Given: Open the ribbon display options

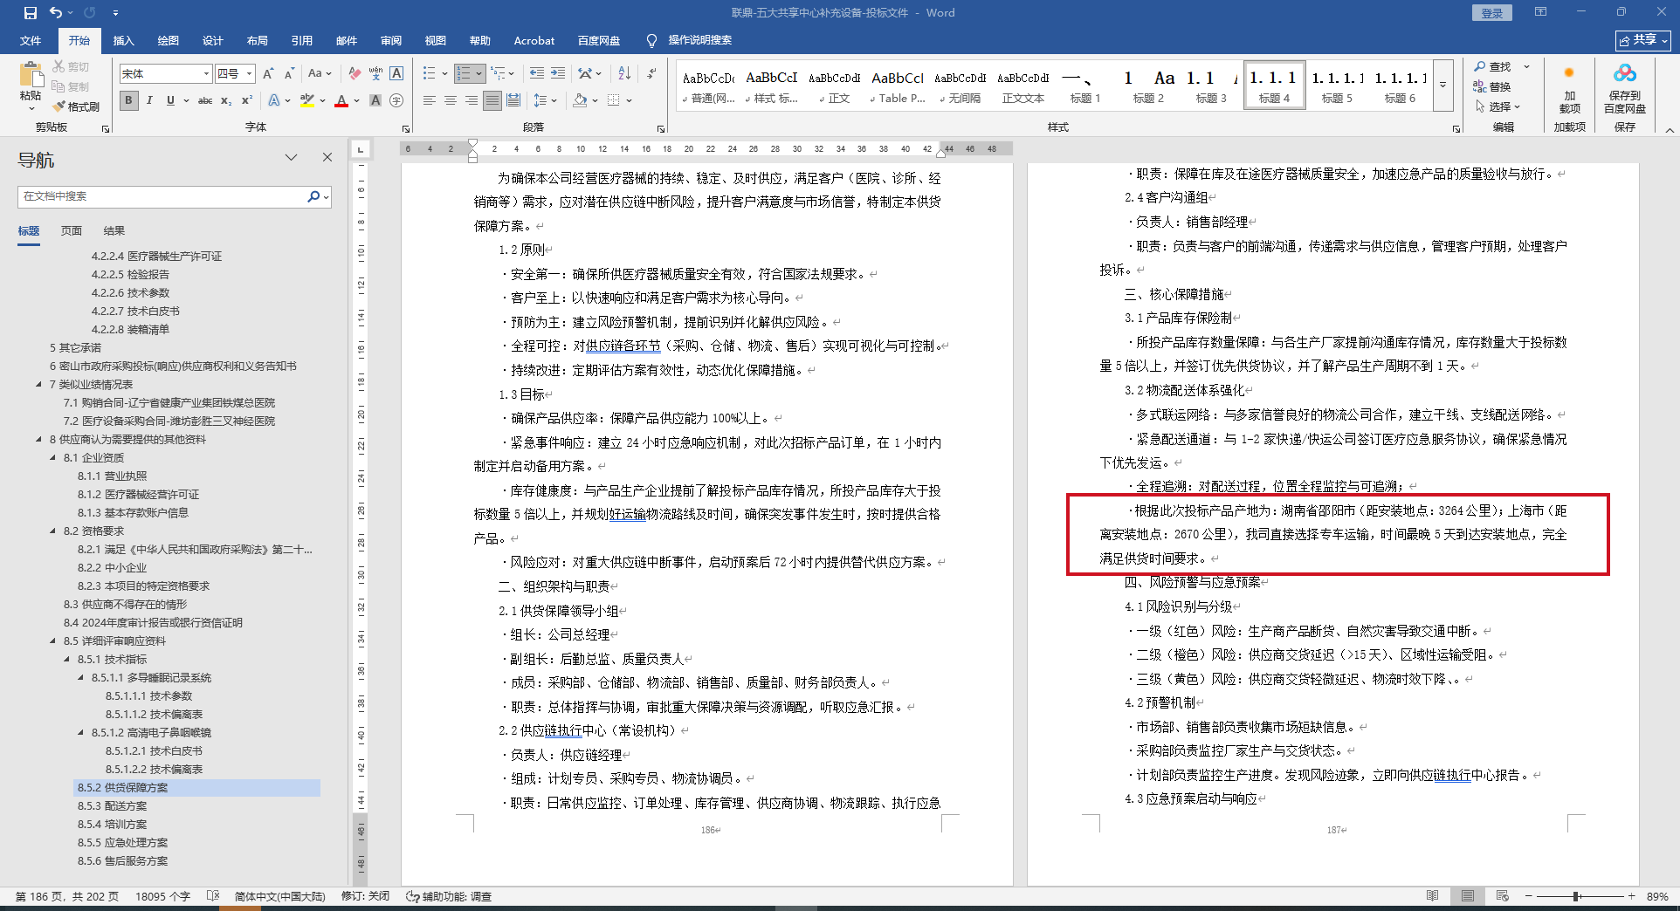Looking at the screenshot, I should 1540,12.
